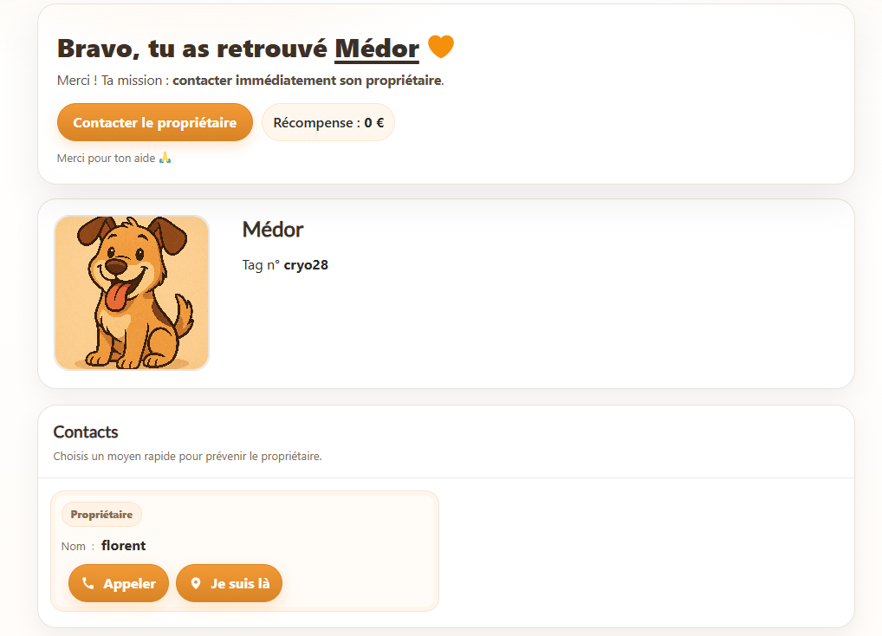Click the location pin icon
The width and height of the screenshot is (882, 636).
point(196,583)
